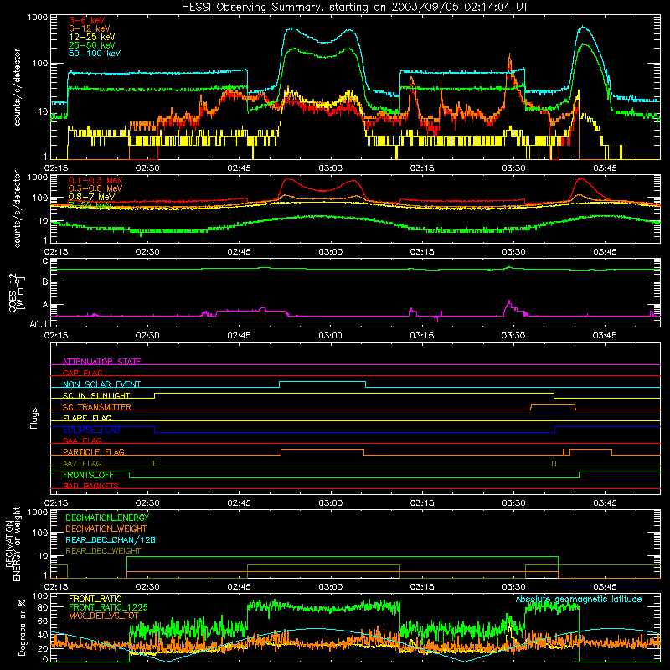Click the GAP_FLAG label
670x670 pixels.
[x=82, y=373]
